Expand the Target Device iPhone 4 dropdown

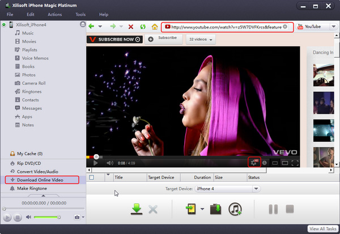pos(256,189)
